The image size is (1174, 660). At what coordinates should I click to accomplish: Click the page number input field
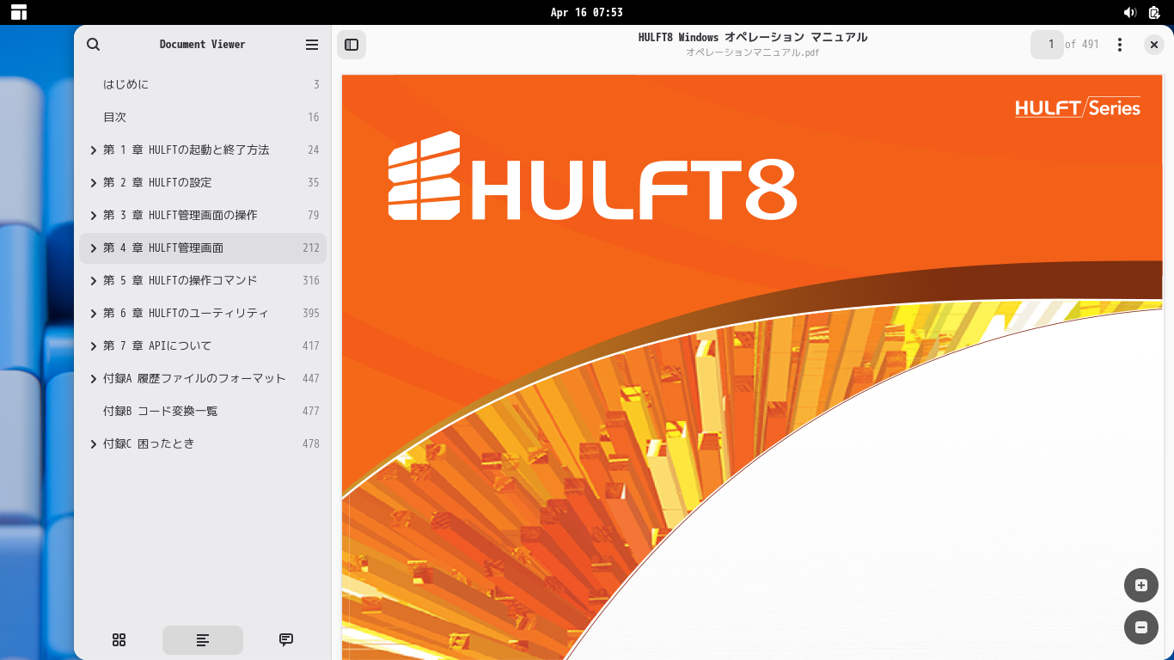click(1048, 45)
